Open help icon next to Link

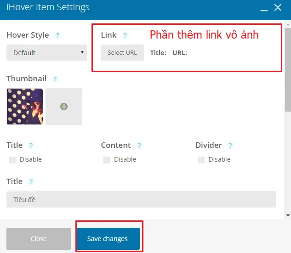[125, 35]
